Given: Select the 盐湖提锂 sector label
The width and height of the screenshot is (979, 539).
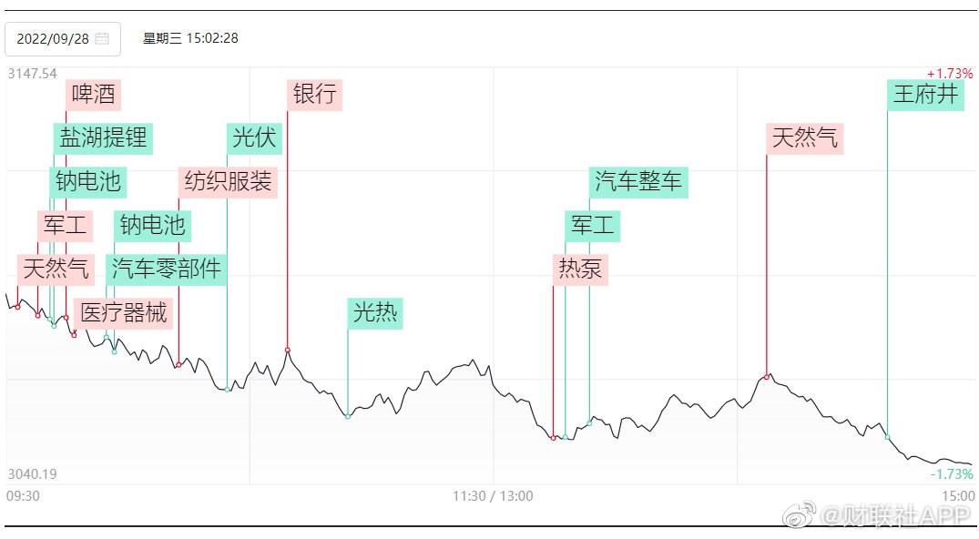Looking at the screenshot, I should [x=103, y=138].
